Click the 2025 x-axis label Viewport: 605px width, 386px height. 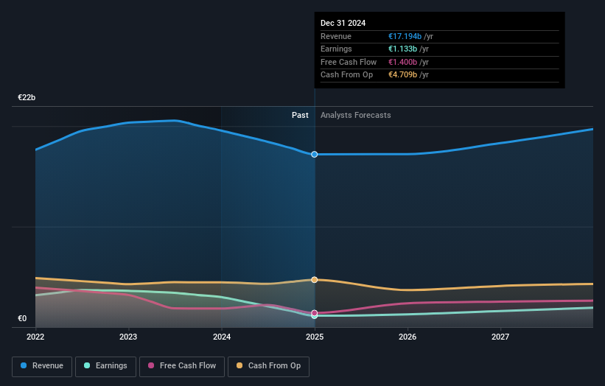click(315, 337)
